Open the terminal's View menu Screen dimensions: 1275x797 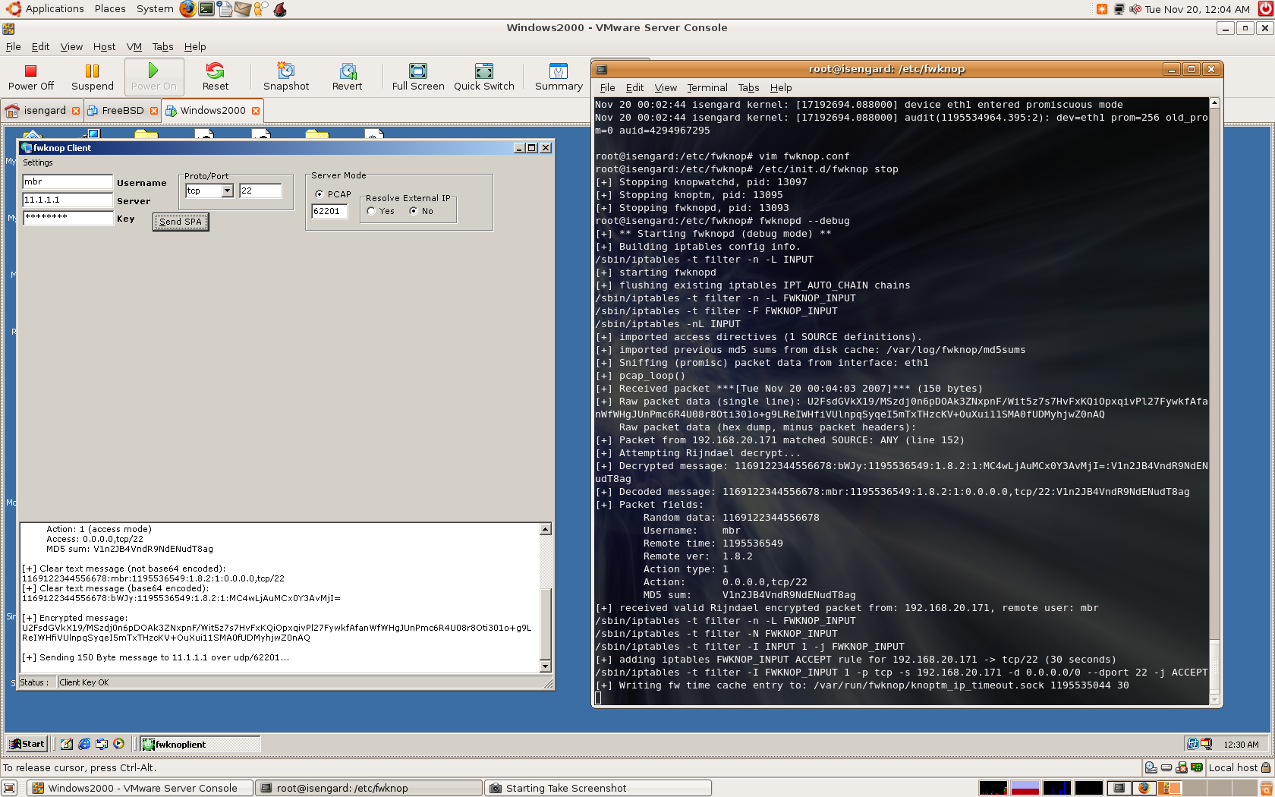pyautogui.click(x=666, y=88)
